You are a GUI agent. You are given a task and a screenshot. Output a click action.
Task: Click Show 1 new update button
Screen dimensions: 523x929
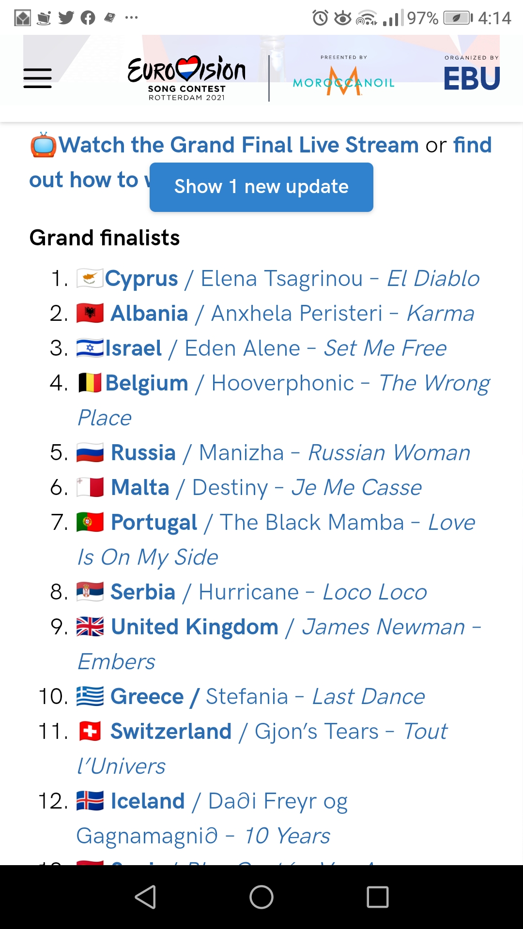[261, 187]
